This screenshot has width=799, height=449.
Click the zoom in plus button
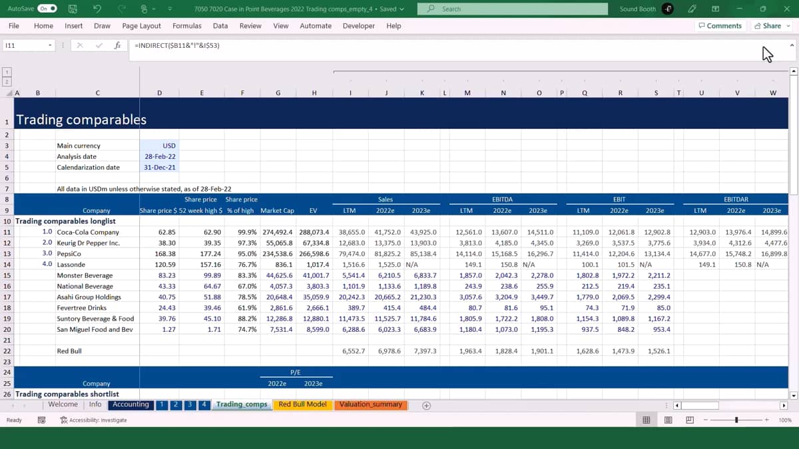coord(768,420)
